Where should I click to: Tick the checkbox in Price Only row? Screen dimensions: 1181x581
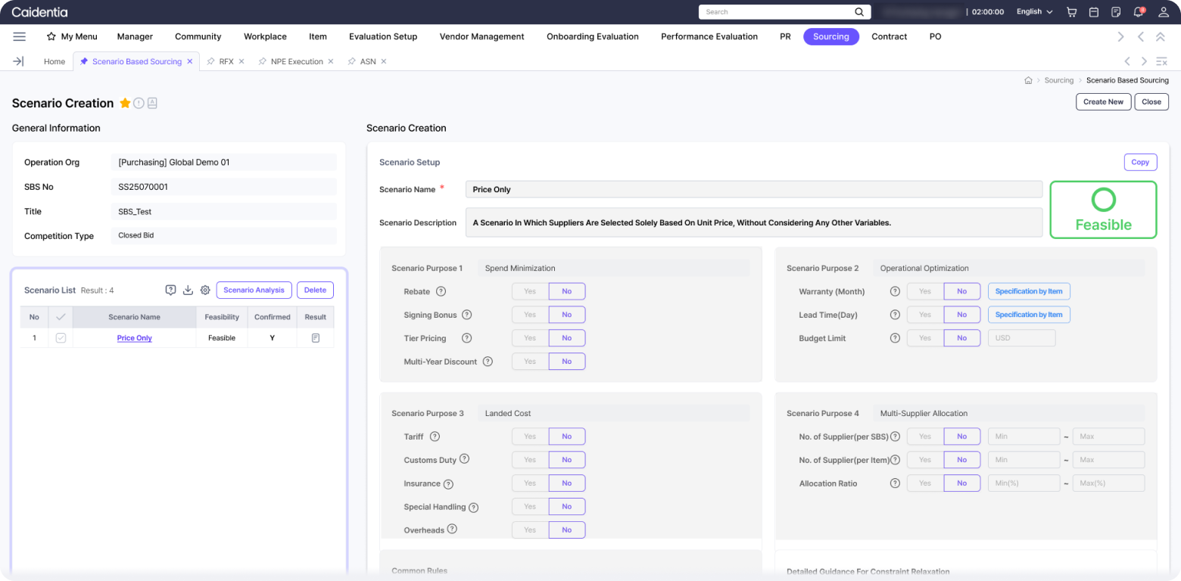pyautogui.click(x=61, y=338)
